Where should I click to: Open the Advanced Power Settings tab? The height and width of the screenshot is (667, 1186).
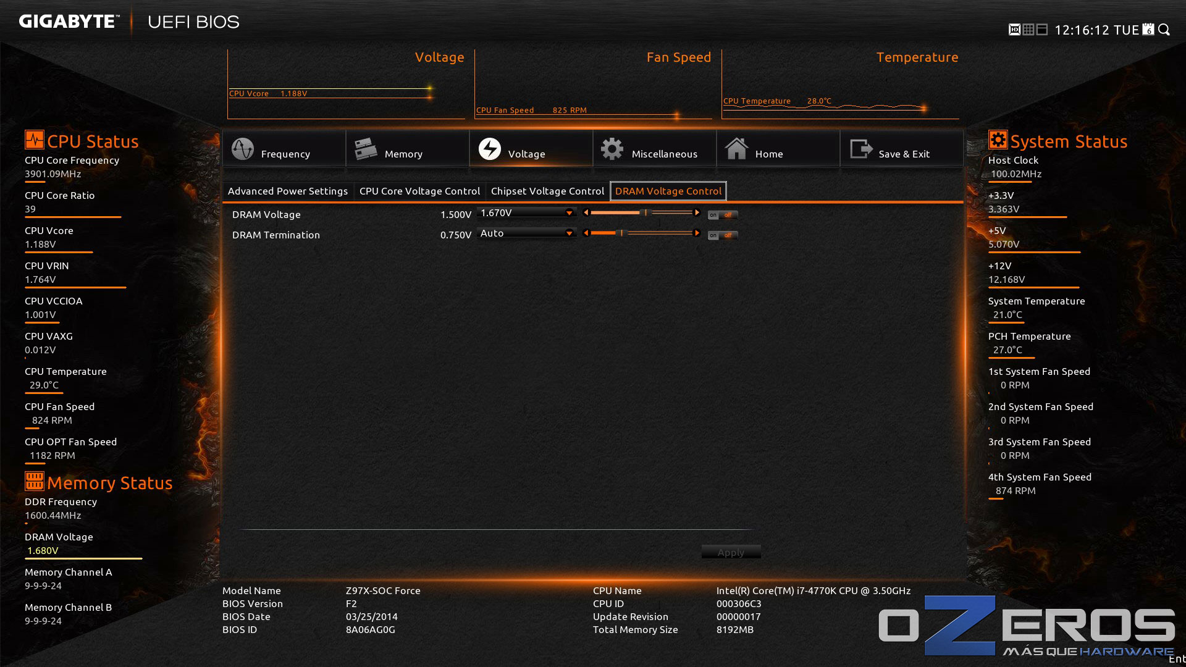[288, 191]
